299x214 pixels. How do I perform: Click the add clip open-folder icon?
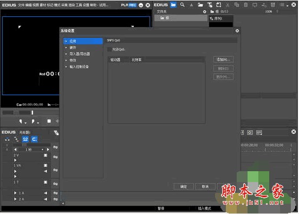point(200,5)
